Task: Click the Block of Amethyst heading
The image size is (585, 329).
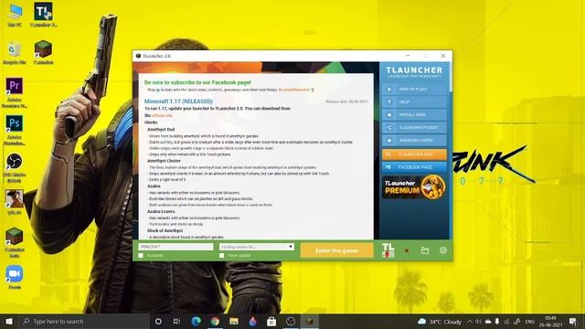Action: pyautogui.click(x=165, y=230)
